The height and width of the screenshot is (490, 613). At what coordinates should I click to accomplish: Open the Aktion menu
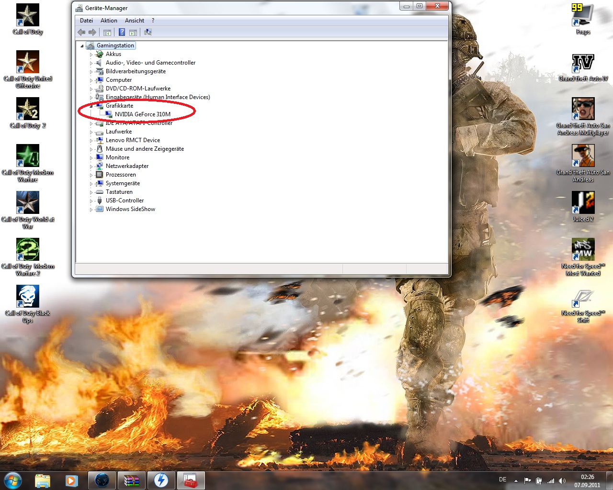[109, 21]
